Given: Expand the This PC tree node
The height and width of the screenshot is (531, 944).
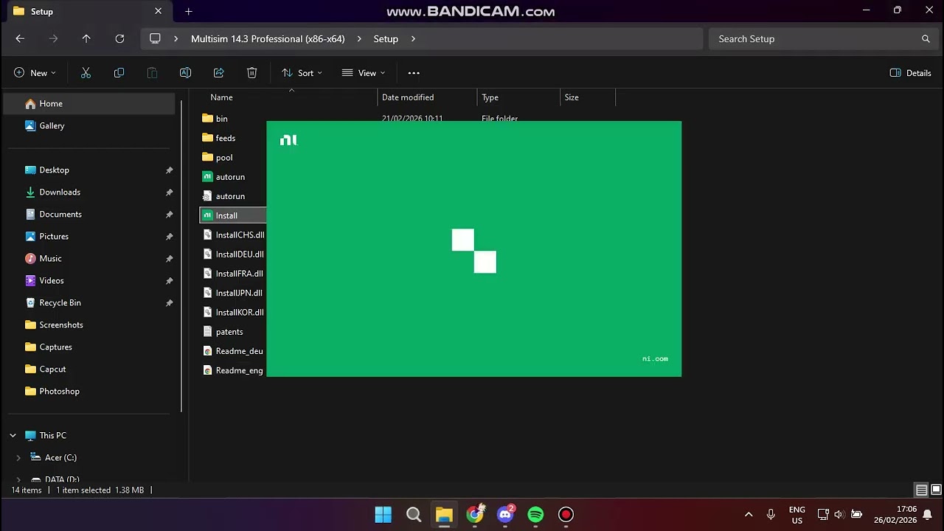Looking at the screenshot, I should coord(13,435).
